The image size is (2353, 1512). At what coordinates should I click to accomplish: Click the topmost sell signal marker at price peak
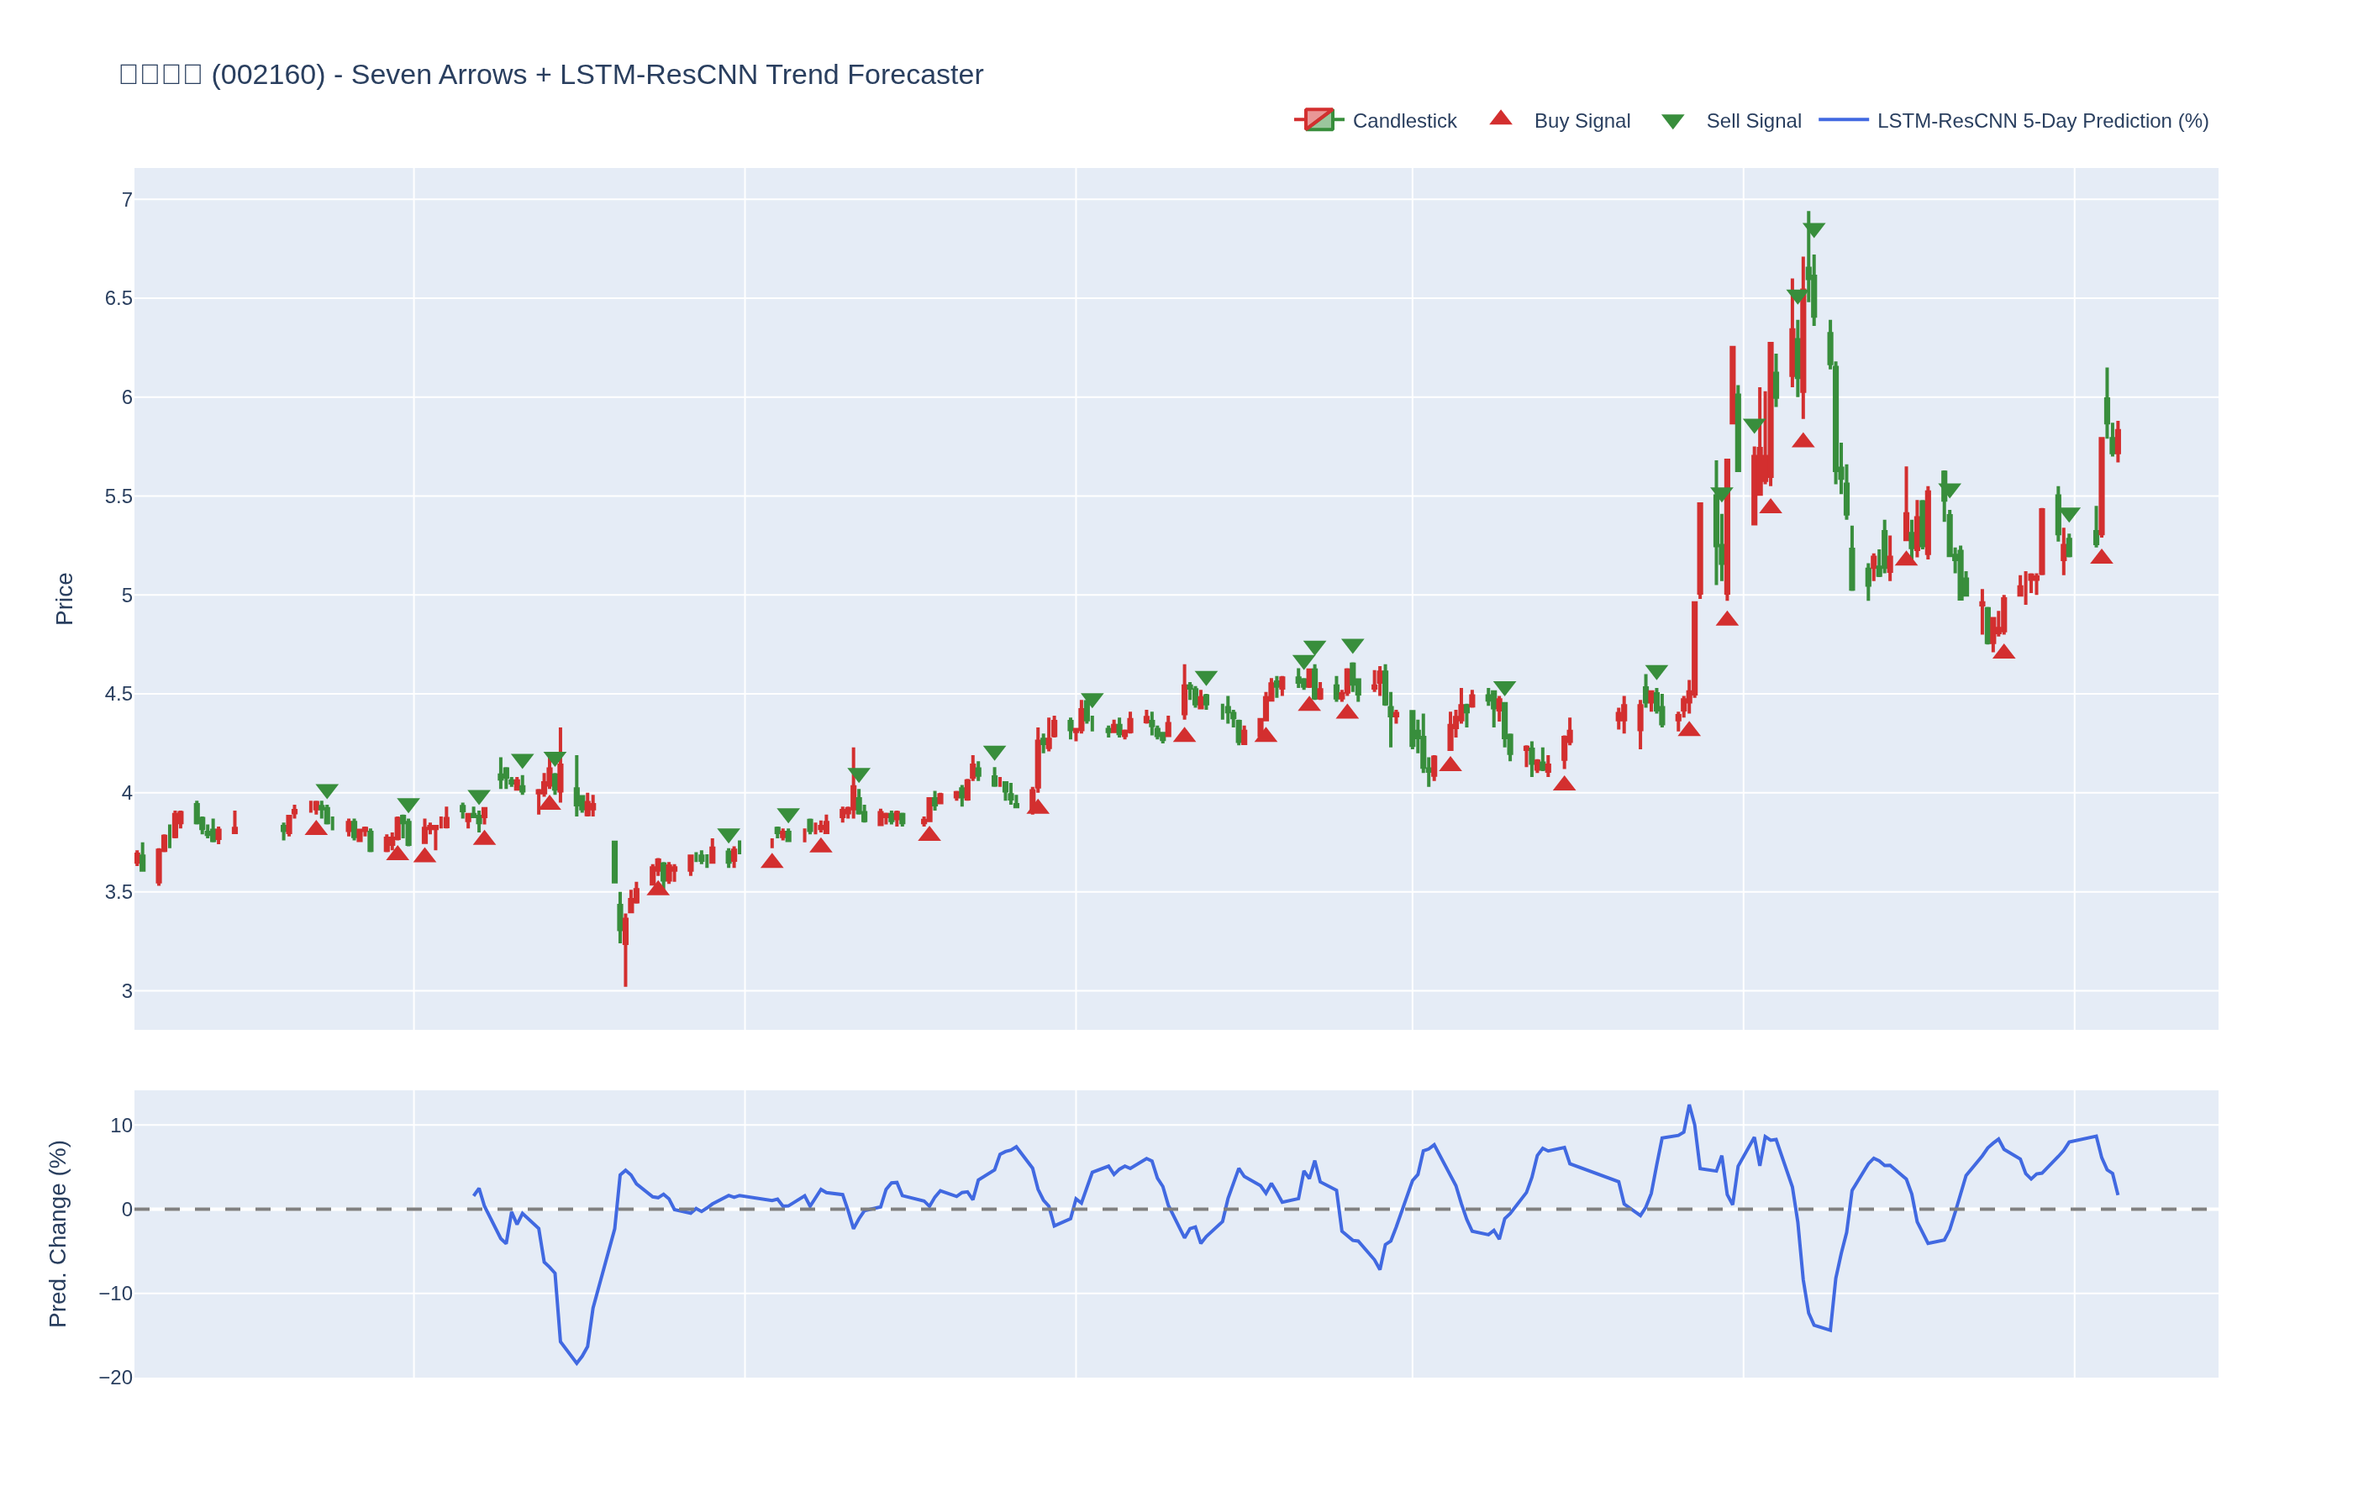point(1813,228)
